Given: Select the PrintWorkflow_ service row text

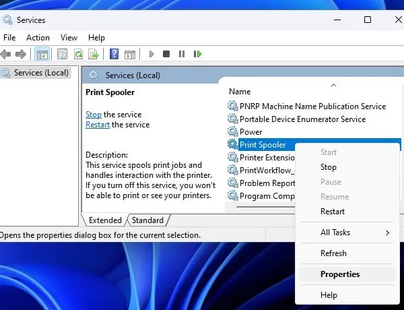Looking at the screenshot, I should pyautogui.click(x=267, y=170).
